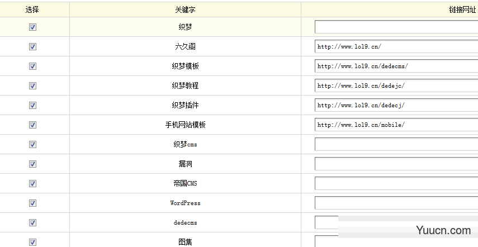Image resolution: width=478 pixels, height=247 pixels.
Task: Click the keyword text 织梦cms
Action: 185,144
